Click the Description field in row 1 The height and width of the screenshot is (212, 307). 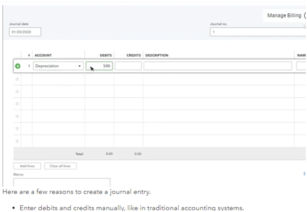[x=218, y=66]
